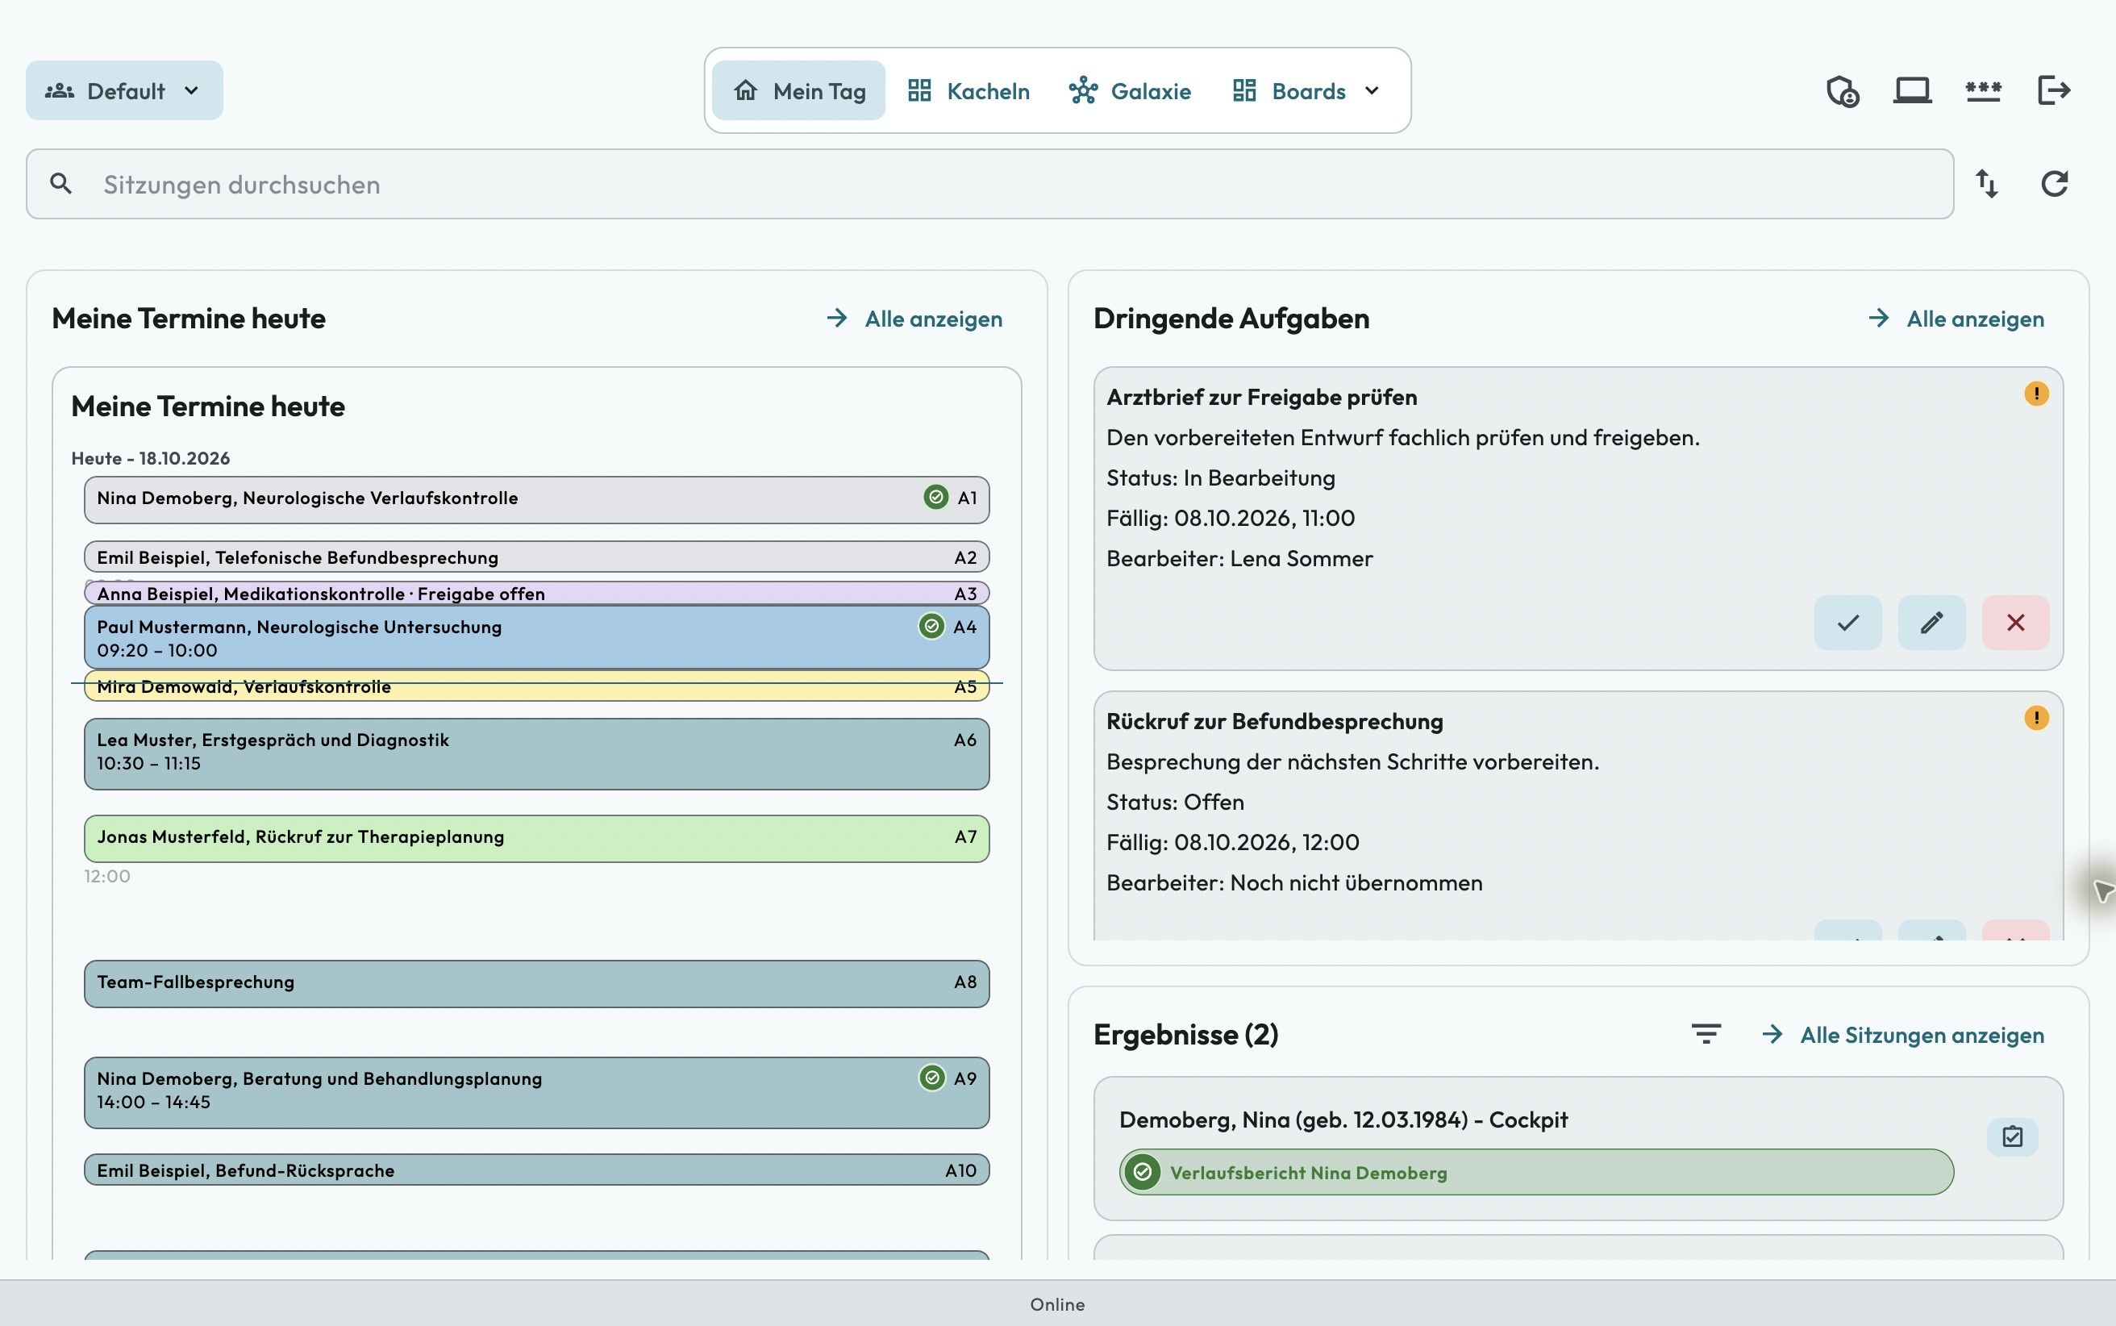2116x1326 pixels.
Task: Click warning badge on Rückruf zur Befundbesprechung
Action: [2036, 718]
